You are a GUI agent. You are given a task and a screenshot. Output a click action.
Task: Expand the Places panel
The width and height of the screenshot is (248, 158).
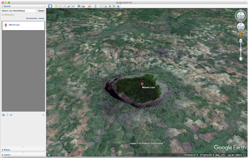(x=23, y=150)
